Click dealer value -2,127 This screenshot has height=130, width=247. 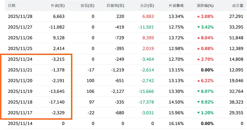(x=117, y=91)
